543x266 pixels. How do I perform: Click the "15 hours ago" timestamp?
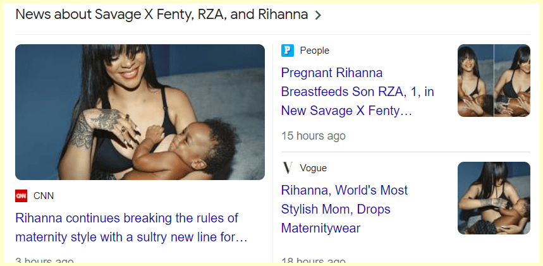pos(314,136)
